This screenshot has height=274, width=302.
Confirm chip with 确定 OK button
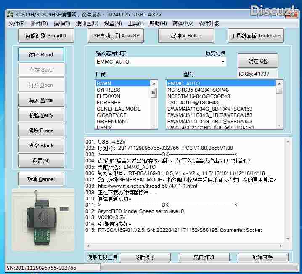click(x=258, y=61)
